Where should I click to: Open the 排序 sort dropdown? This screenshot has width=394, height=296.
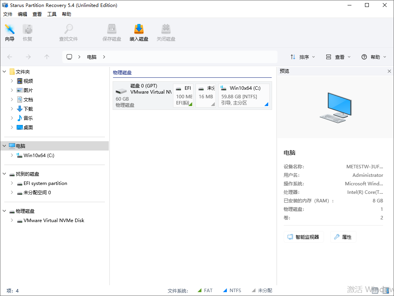coord(303,57)
